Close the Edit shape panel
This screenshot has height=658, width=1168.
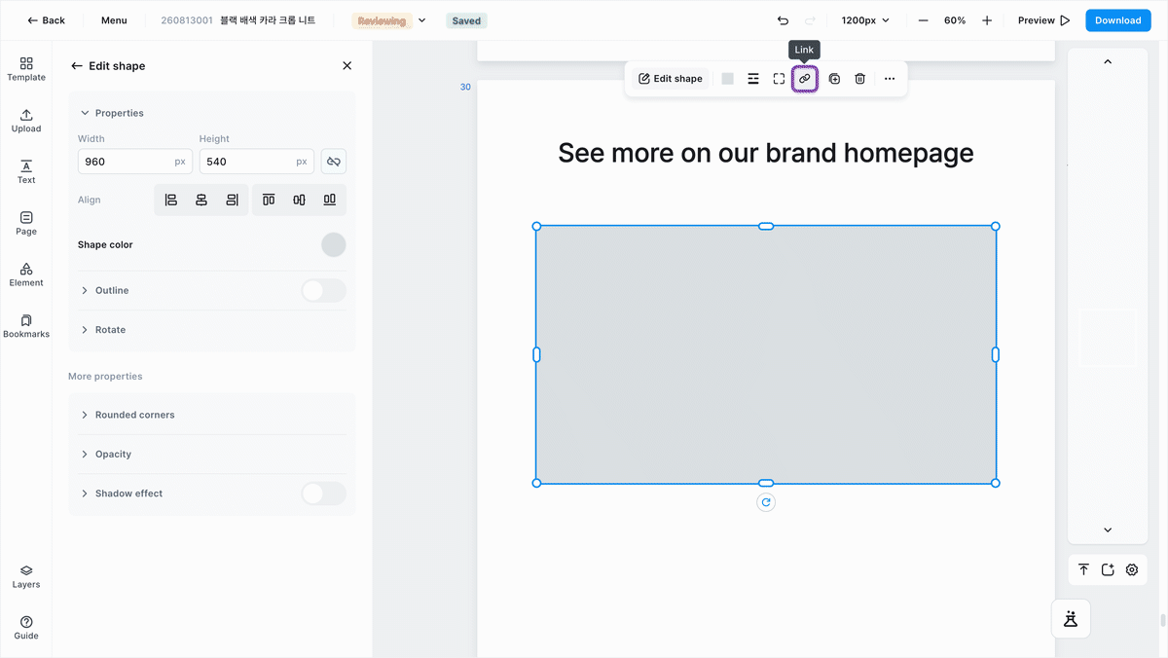tap(347, 66)
